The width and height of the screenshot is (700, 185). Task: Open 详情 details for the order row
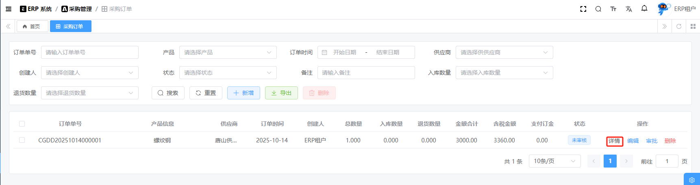[614, 141]
